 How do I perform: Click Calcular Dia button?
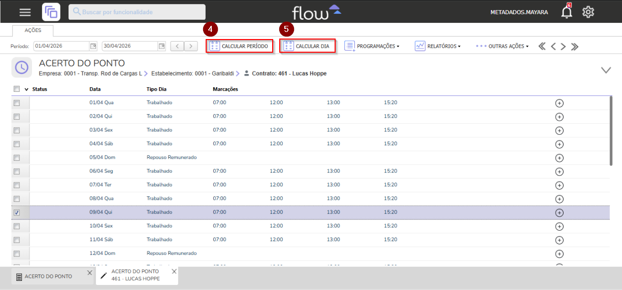click(307, 46)
